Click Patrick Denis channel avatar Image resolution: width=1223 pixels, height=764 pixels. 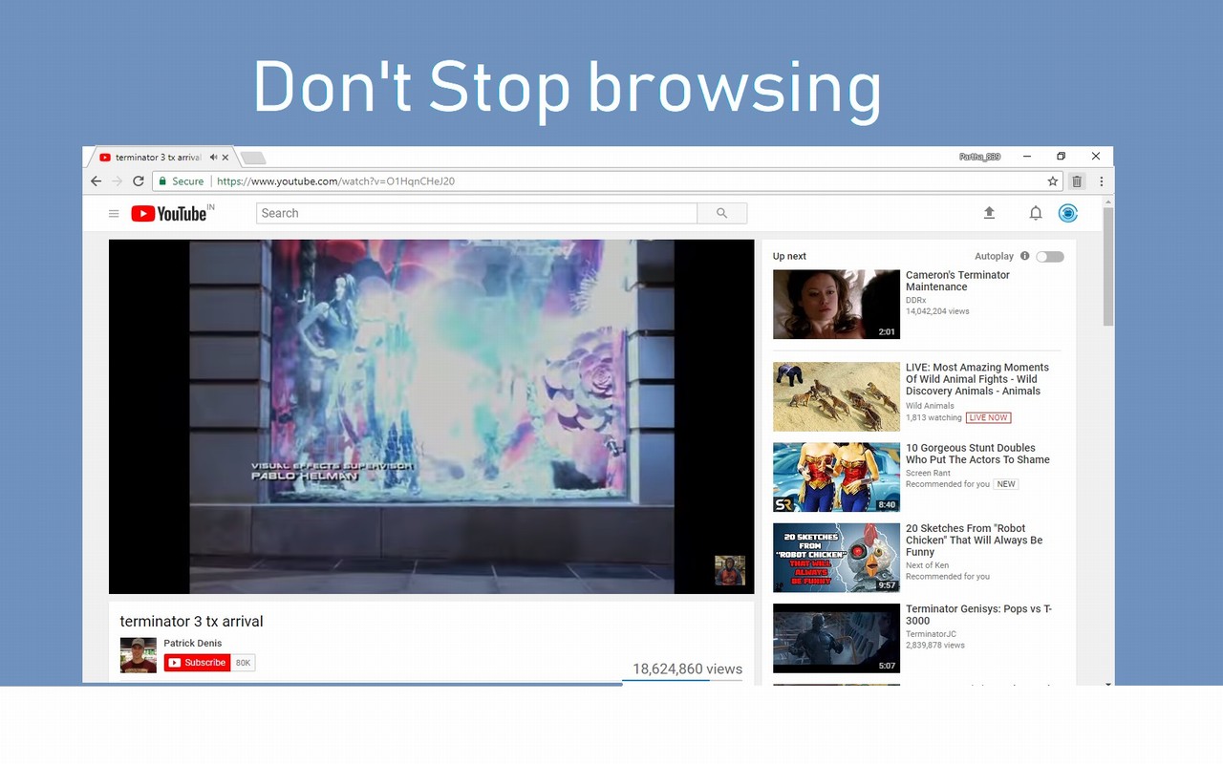click(x=138, y=655)
